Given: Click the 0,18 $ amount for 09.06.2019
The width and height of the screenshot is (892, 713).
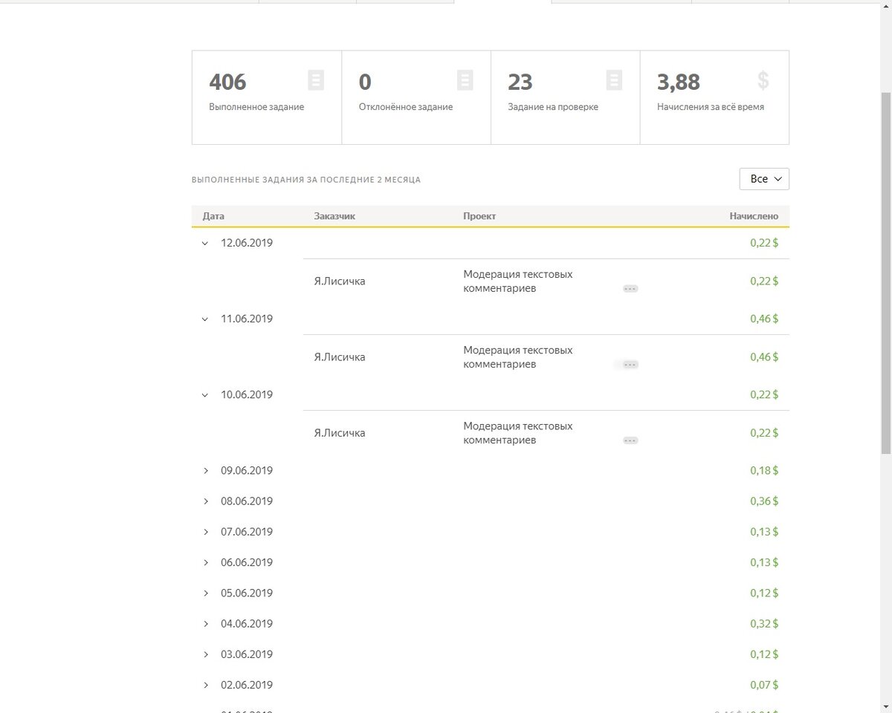Looking at the screenshot, I should (x=764, y=470).
